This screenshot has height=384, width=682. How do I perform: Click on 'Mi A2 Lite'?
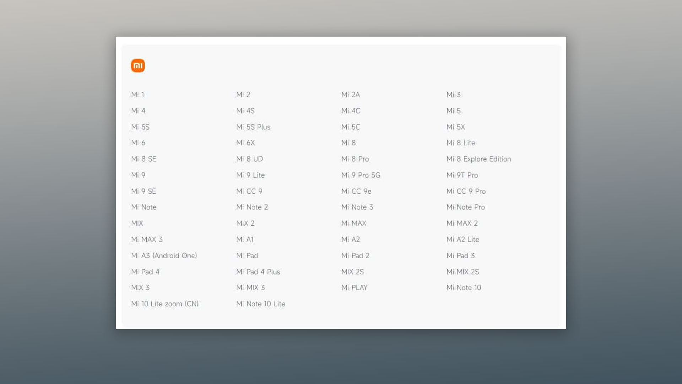(x=463, y=240)
